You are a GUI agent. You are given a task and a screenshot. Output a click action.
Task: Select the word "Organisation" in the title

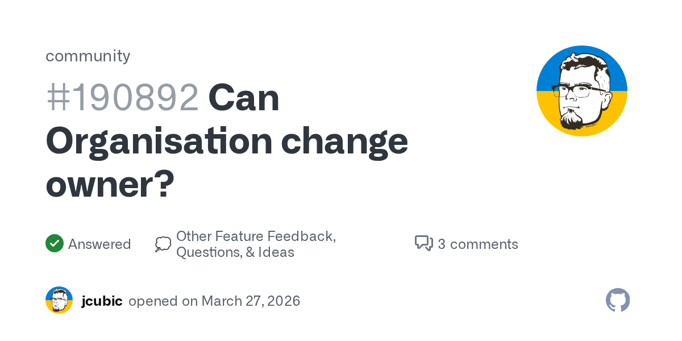click(x=159, y=141)
